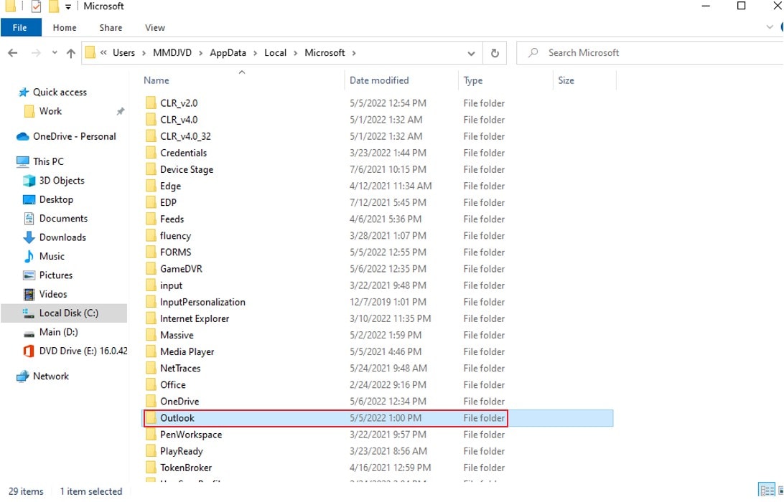Screen dimensions: 784x502
Task: Select Quick access in navigation pane
Action: pos(60,93)
